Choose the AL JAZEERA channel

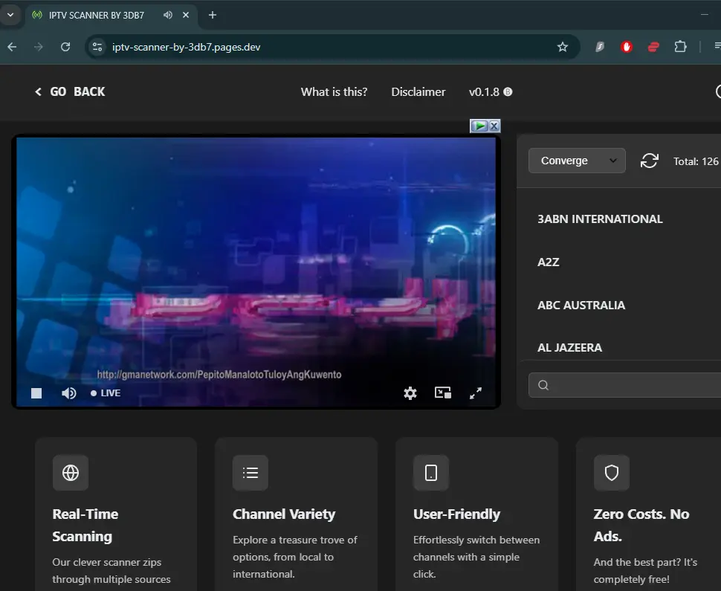(569, 348)
